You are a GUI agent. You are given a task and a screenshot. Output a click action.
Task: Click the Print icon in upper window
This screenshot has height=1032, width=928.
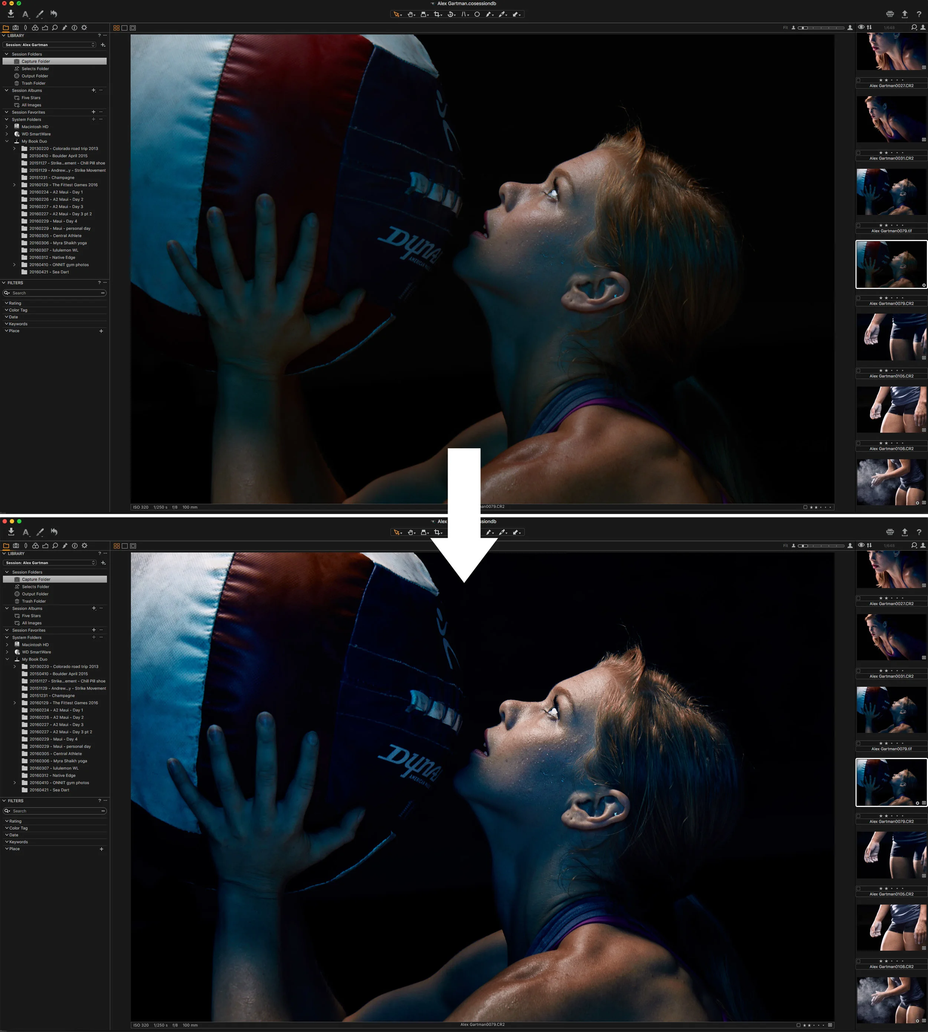(x=890, y=14)
